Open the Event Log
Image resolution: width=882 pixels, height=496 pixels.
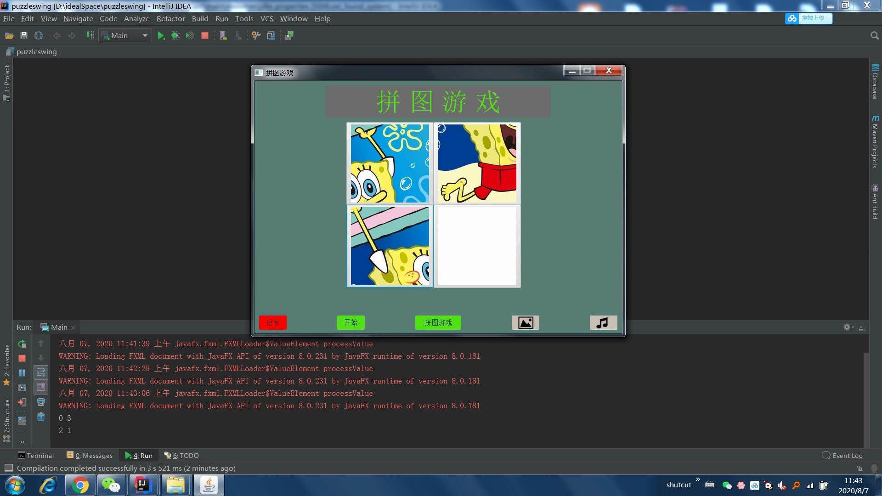[x=842, y=456]
